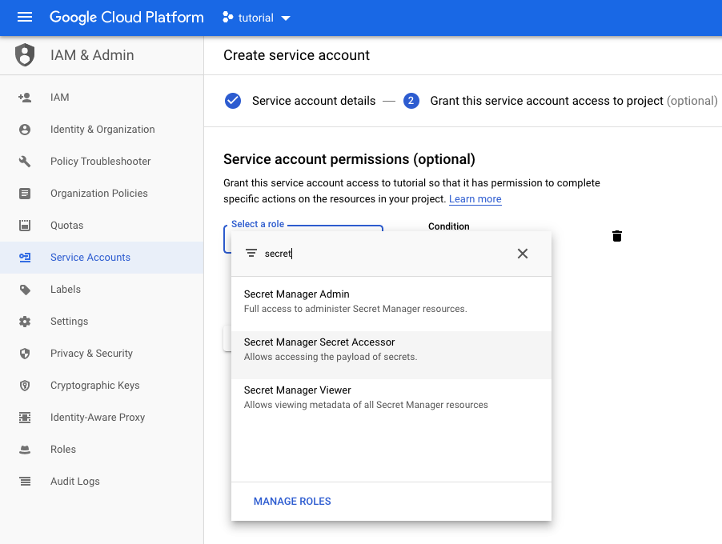The width and height of the screenshot is (722, 544).
Task: Click the Cryptographic Keys shield icon
Action: (x=25, y=386)
